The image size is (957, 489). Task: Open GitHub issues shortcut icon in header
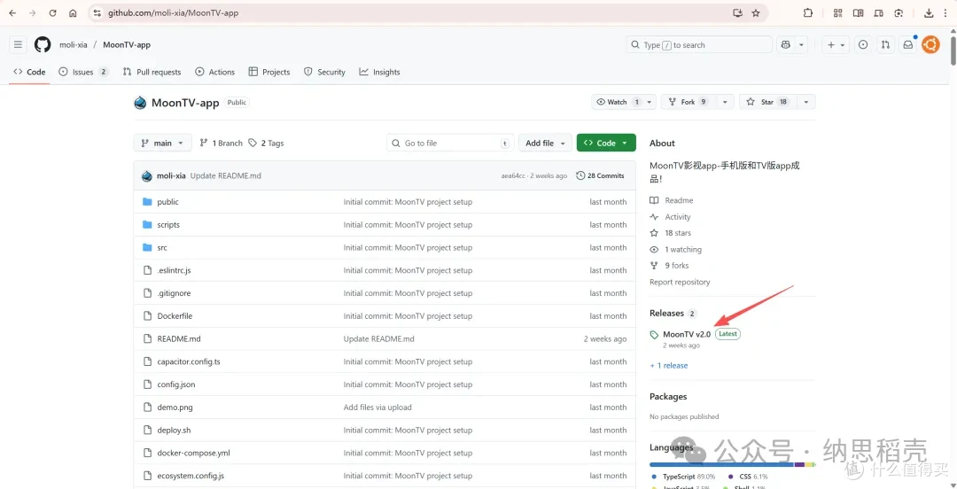tap(863, 44)
